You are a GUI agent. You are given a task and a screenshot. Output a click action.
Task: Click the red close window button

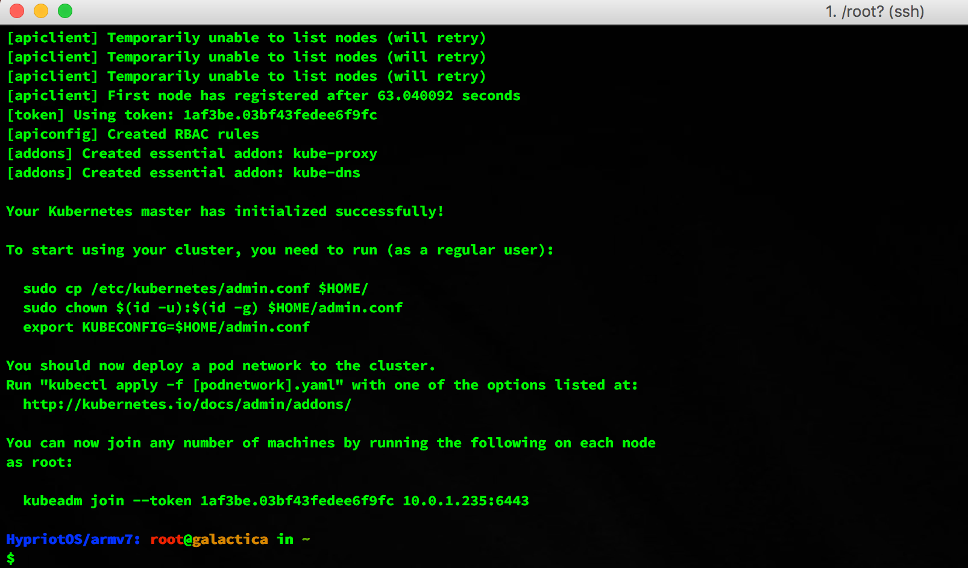(x=17, y=11)
